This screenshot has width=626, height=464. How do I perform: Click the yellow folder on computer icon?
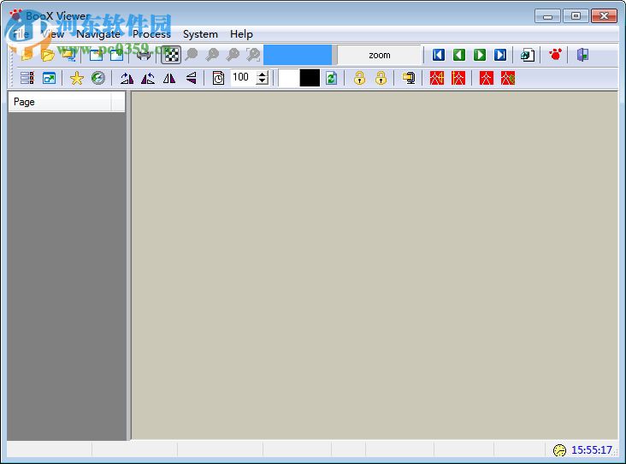[x=409, y=78]
